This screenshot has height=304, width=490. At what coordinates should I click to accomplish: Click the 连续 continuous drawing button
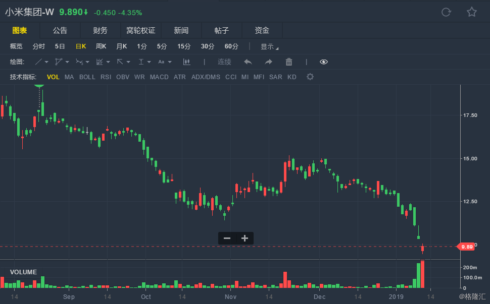tap(224, 62)
